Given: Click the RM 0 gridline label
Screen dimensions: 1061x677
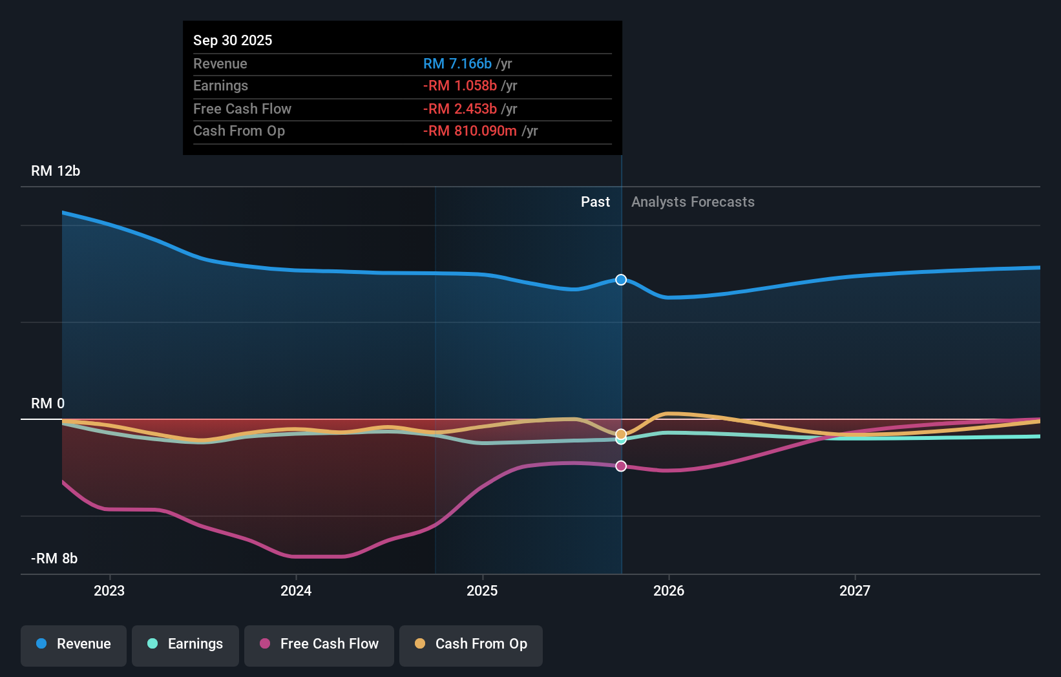Looking at the screenshot, I should 47,403.
